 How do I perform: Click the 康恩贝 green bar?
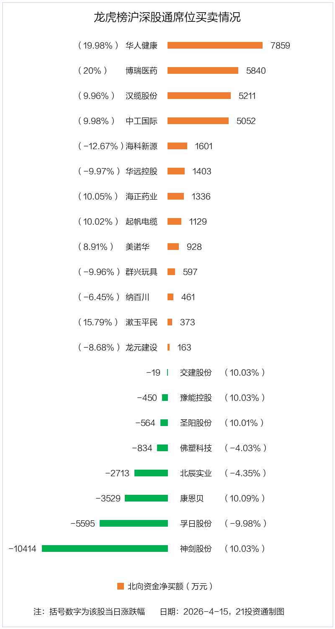tap(146, 498)
